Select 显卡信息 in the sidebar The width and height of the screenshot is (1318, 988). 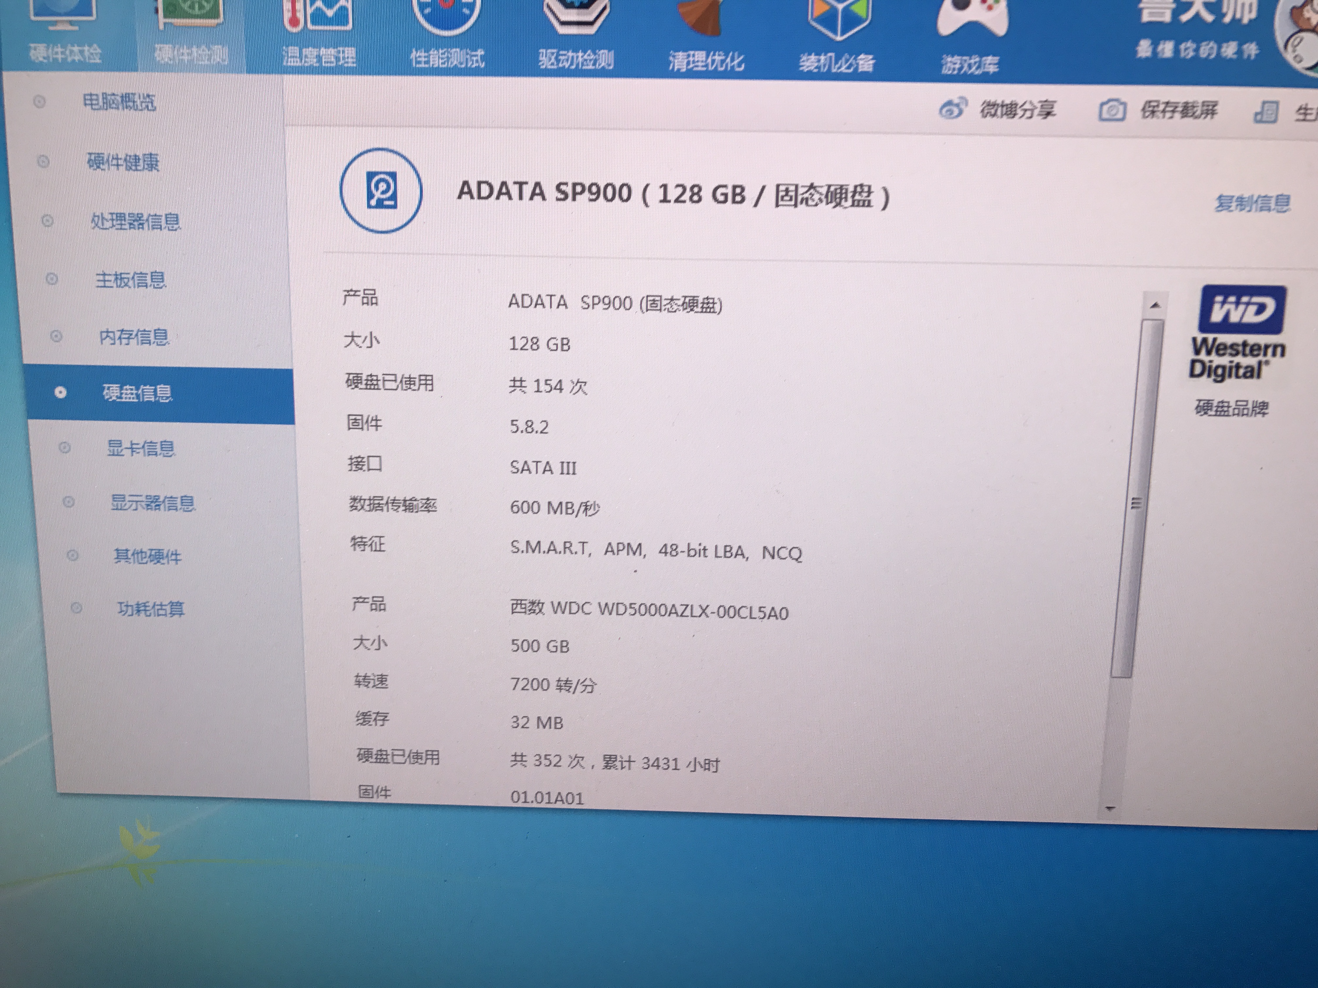tap(141, 448)
